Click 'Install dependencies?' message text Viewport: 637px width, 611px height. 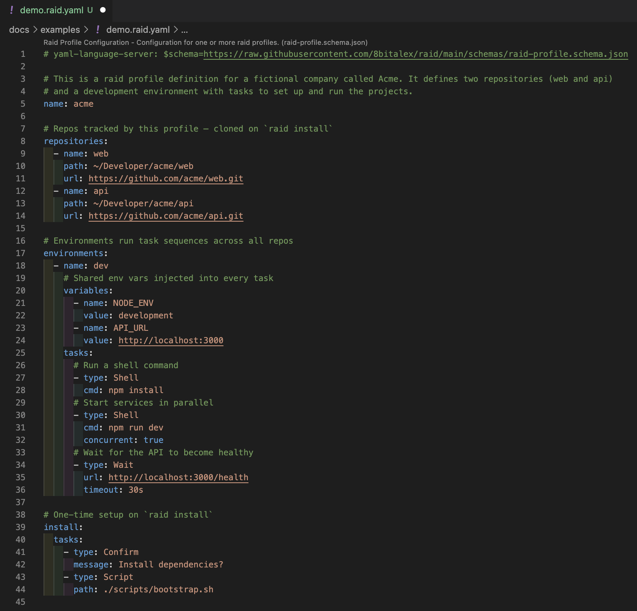click(171, 565)
